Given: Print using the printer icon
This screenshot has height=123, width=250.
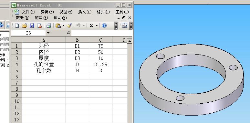Looking at the screenshot, I should click(x=48, y=26).
